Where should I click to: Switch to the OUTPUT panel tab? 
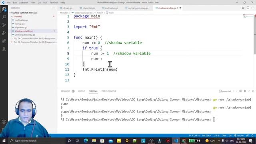(82, 91)
